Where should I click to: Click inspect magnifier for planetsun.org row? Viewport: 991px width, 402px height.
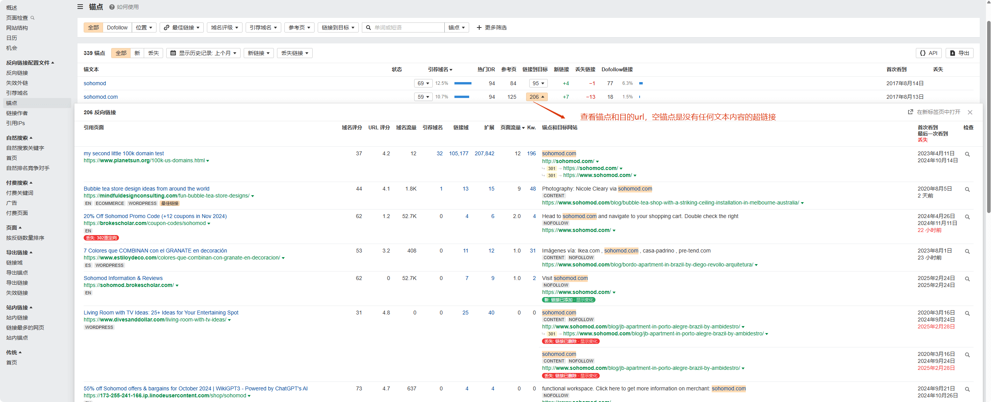(967, 154)
